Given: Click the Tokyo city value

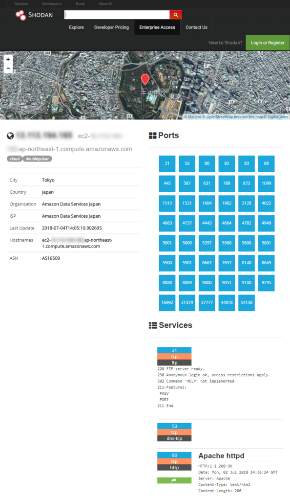Looking at the screenshot, I should click(48, 180).
